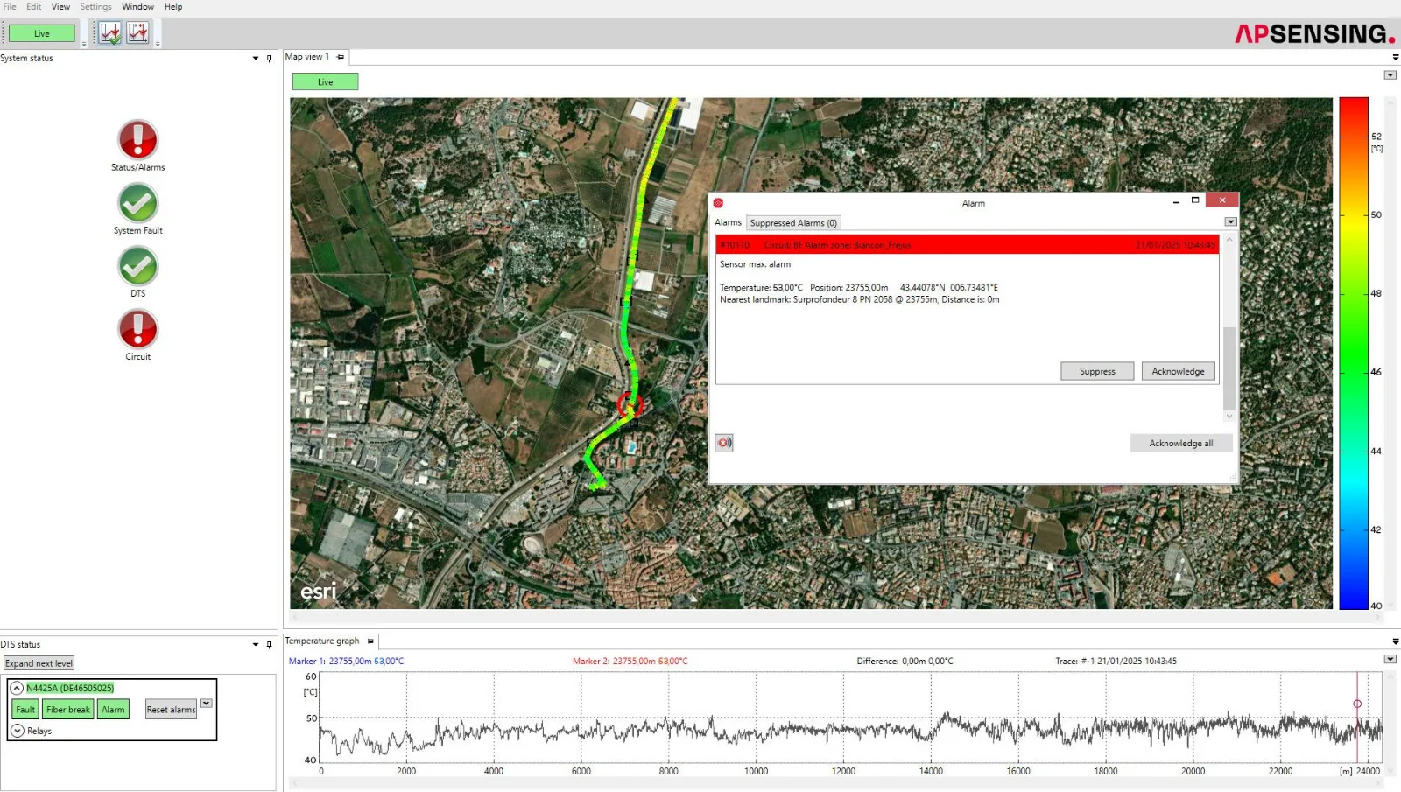
Task: Open the Status/Alarms red alert icon
Action: (x=137, y=140)
